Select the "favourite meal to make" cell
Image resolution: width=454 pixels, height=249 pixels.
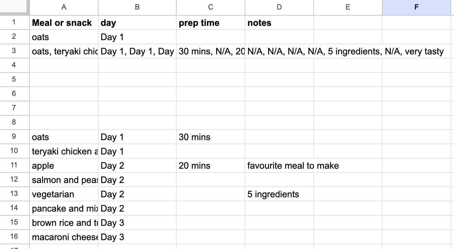click(279, 166)
